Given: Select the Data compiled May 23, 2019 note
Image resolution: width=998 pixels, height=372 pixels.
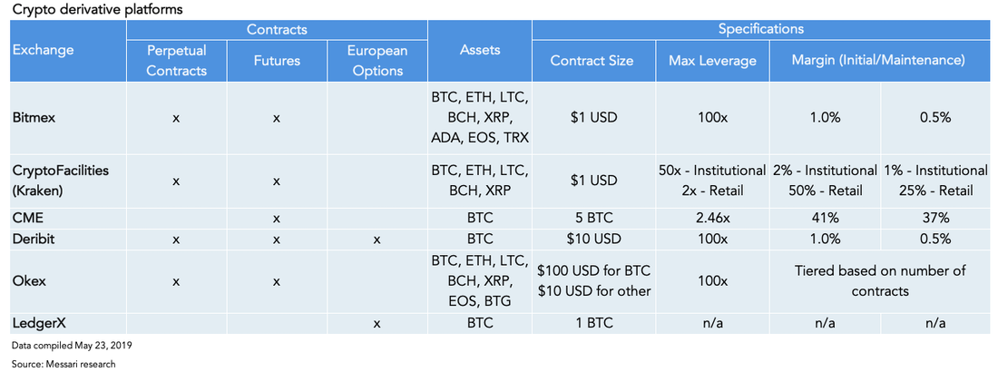Looking at the screenshot, I should (72, 346).
